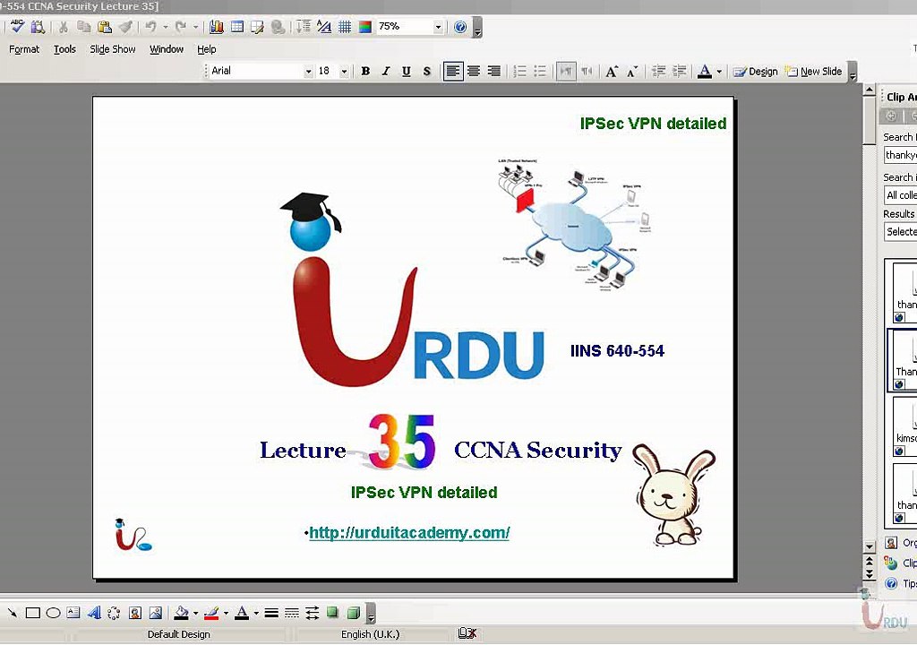The height and width of the screenshot is (645, 917).
Task: Center align text
Action: pos(474,72)
